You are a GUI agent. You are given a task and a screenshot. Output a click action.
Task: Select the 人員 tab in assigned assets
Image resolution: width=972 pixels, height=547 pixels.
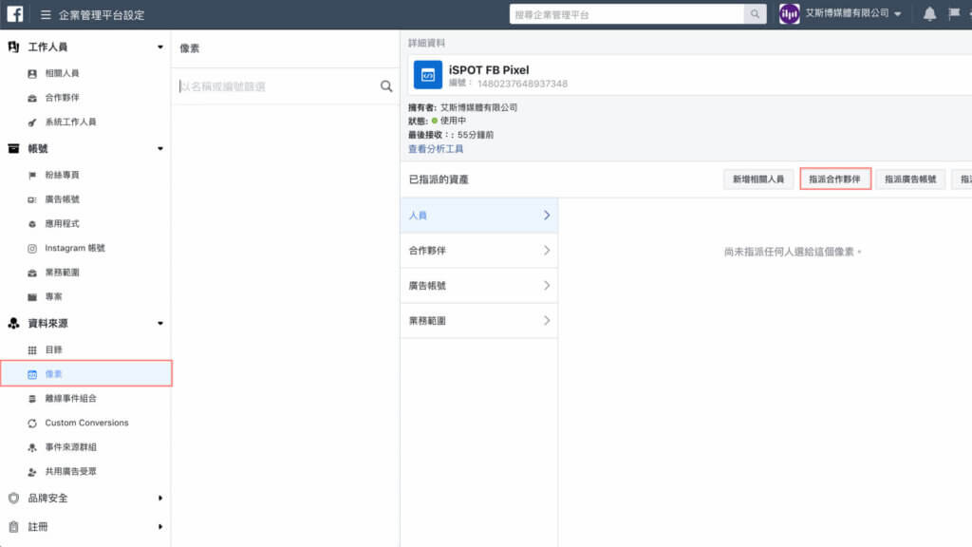tap(479, 216)
